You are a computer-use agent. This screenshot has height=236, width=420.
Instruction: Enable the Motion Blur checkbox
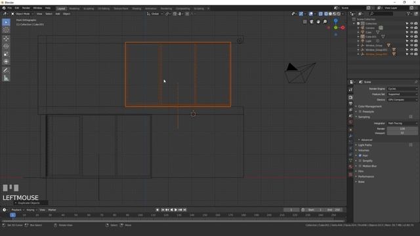point(360,166)
